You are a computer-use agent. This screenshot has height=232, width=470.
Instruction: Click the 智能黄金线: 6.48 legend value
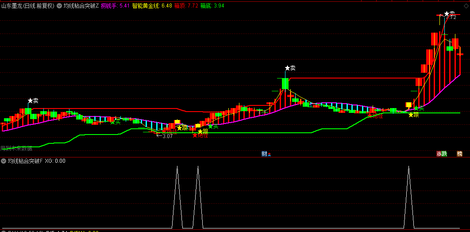(152, 6)
